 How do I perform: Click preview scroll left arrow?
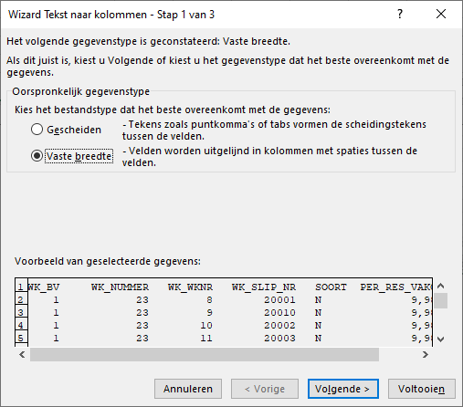[22, 354]
